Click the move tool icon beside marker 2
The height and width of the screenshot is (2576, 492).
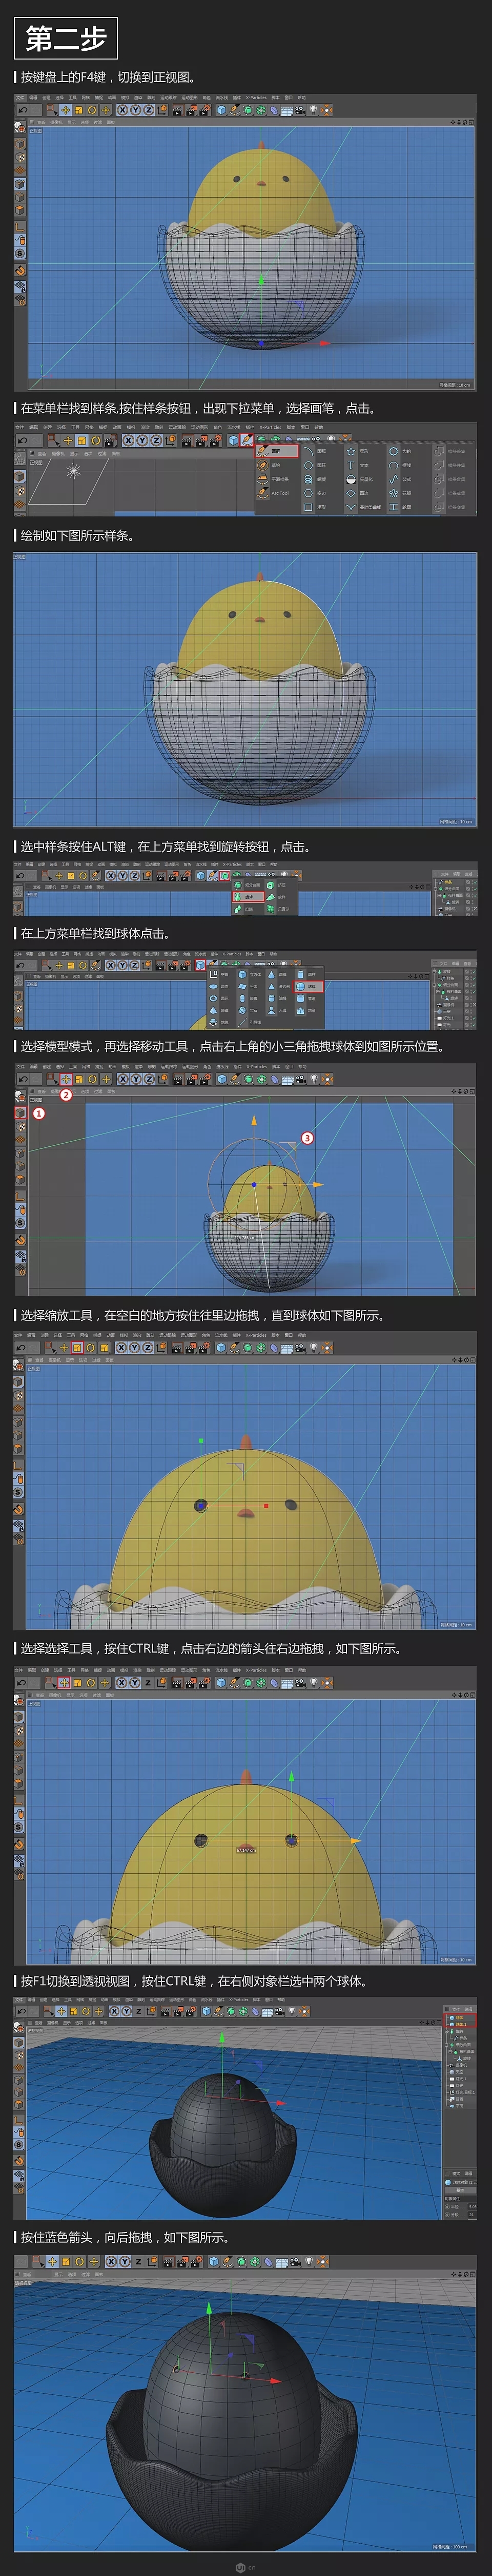pyautogui.click(x=66, y=1080)
